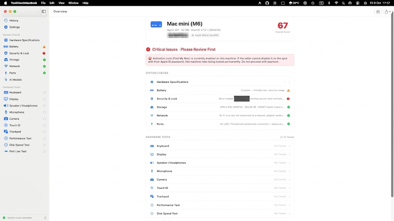Screen dimensions: 394x221
Task: Click the Touch ID fingerprint icon in sidebar
Action: pyautogui.click(x=6, y=125)
